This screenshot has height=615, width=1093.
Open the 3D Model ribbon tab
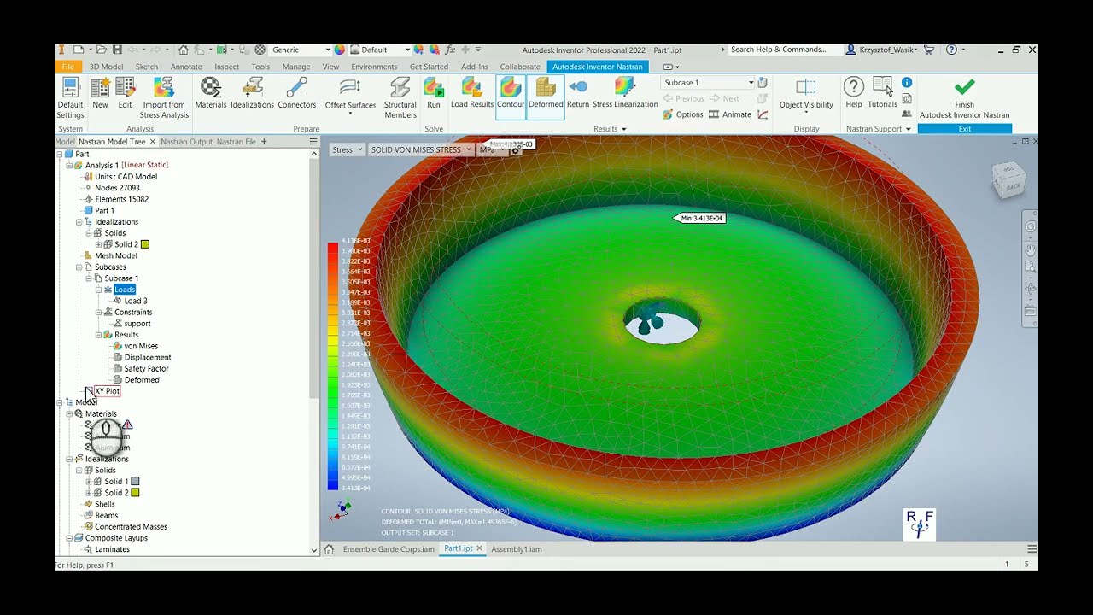(107, 67)
